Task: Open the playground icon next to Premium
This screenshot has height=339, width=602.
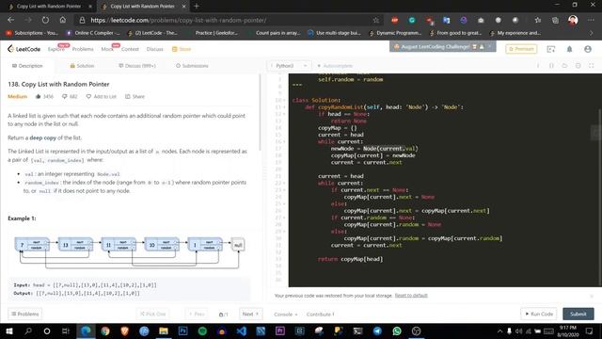Action: click(x=551, y=49)
